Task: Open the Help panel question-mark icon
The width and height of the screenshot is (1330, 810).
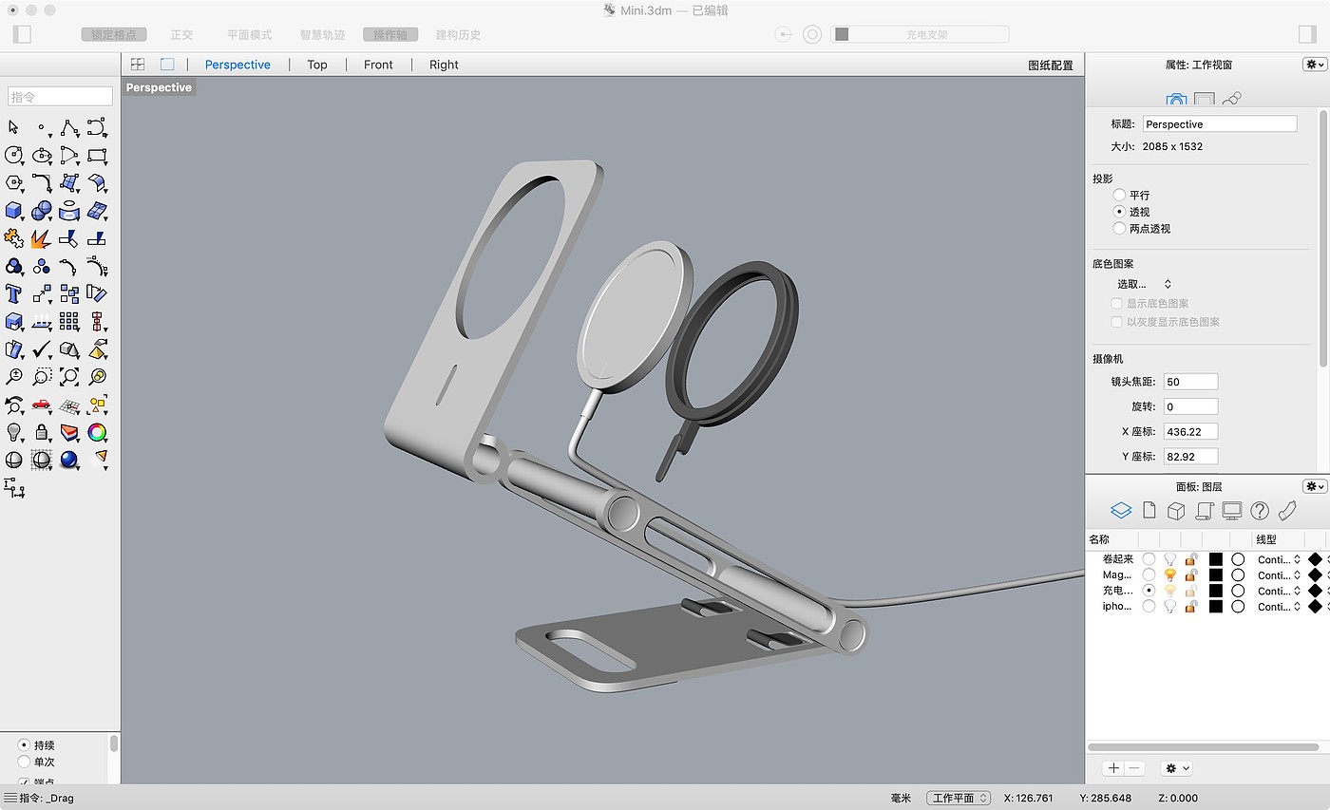Action: pyautogui.click(x=1260, y=511)
